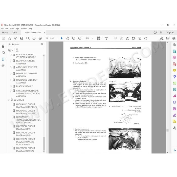Image resolution: width=177 pixels, height=177 pixels.
Task: Expand POWER TILT CYLINDER ASSEMBLY bookmark
Action: pyautogui.click(x=11, y=74)
